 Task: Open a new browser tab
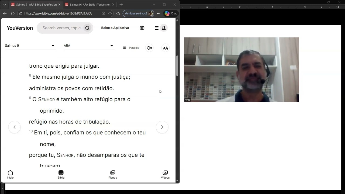[121, 5]
